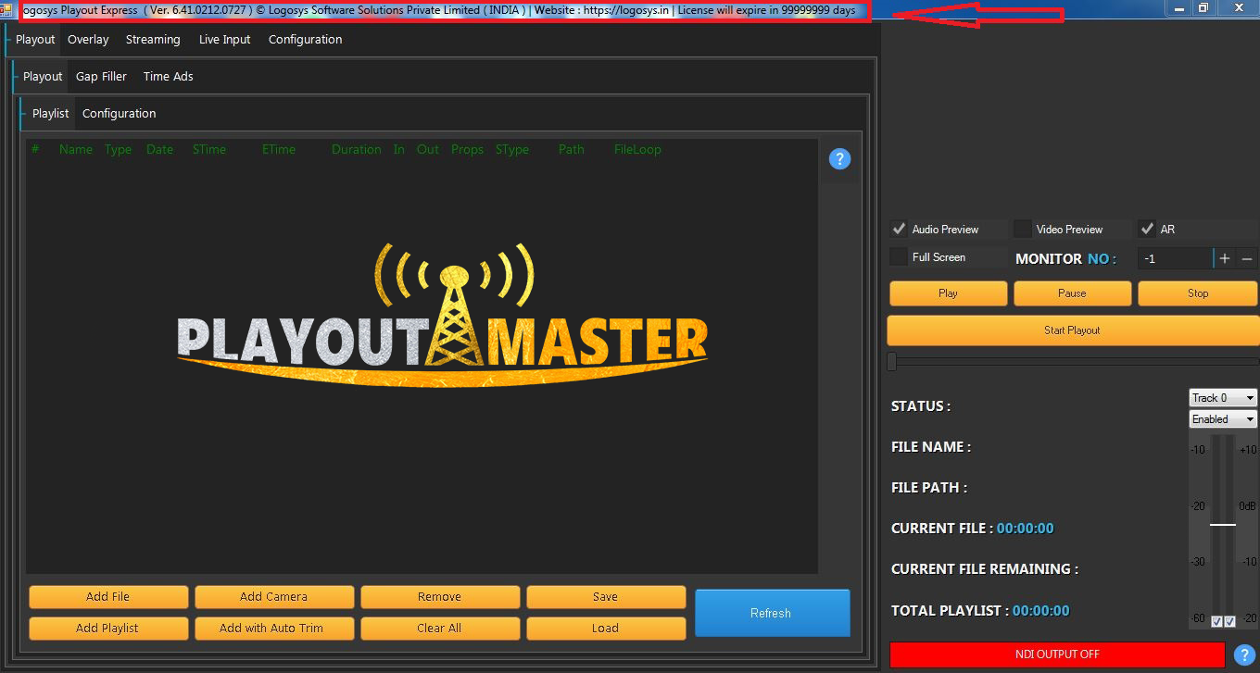Screen dimensions: 1260x673
Task: Open the Track 0 dropdown
Action: coord(1223,398)
